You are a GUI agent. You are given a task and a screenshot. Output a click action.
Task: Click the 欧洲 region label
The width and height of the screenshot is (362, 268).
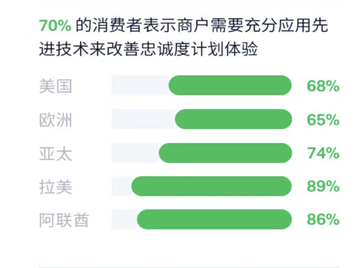(55, 120)
